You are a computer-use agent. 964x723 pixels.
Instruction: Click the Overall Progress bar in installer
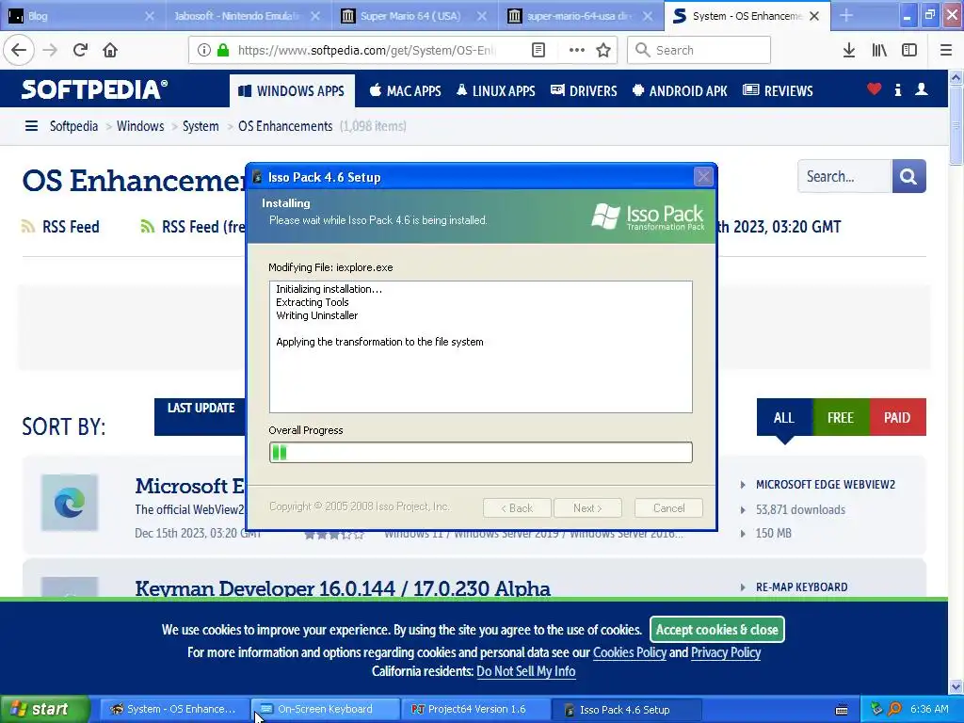[481, 453]
